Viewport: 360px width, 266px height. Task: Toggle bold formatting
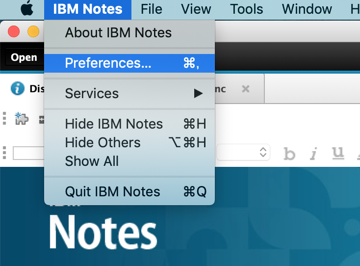[x=289, y=154]
